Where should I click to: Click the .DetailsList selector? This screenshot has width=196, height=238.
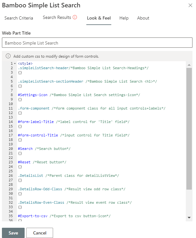[x=30, y=176]
